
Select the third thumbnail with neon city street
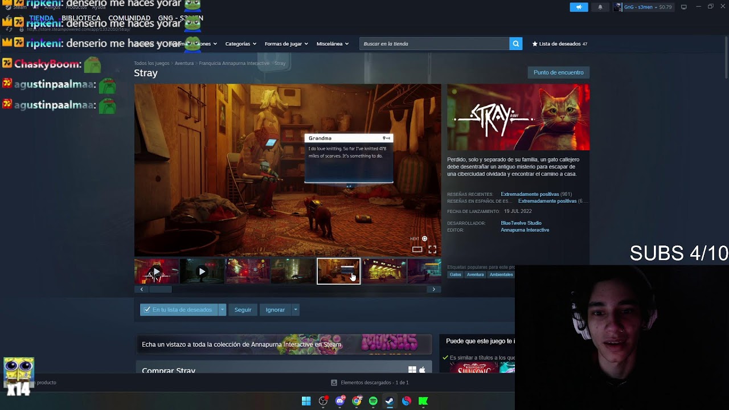(248, 272)
